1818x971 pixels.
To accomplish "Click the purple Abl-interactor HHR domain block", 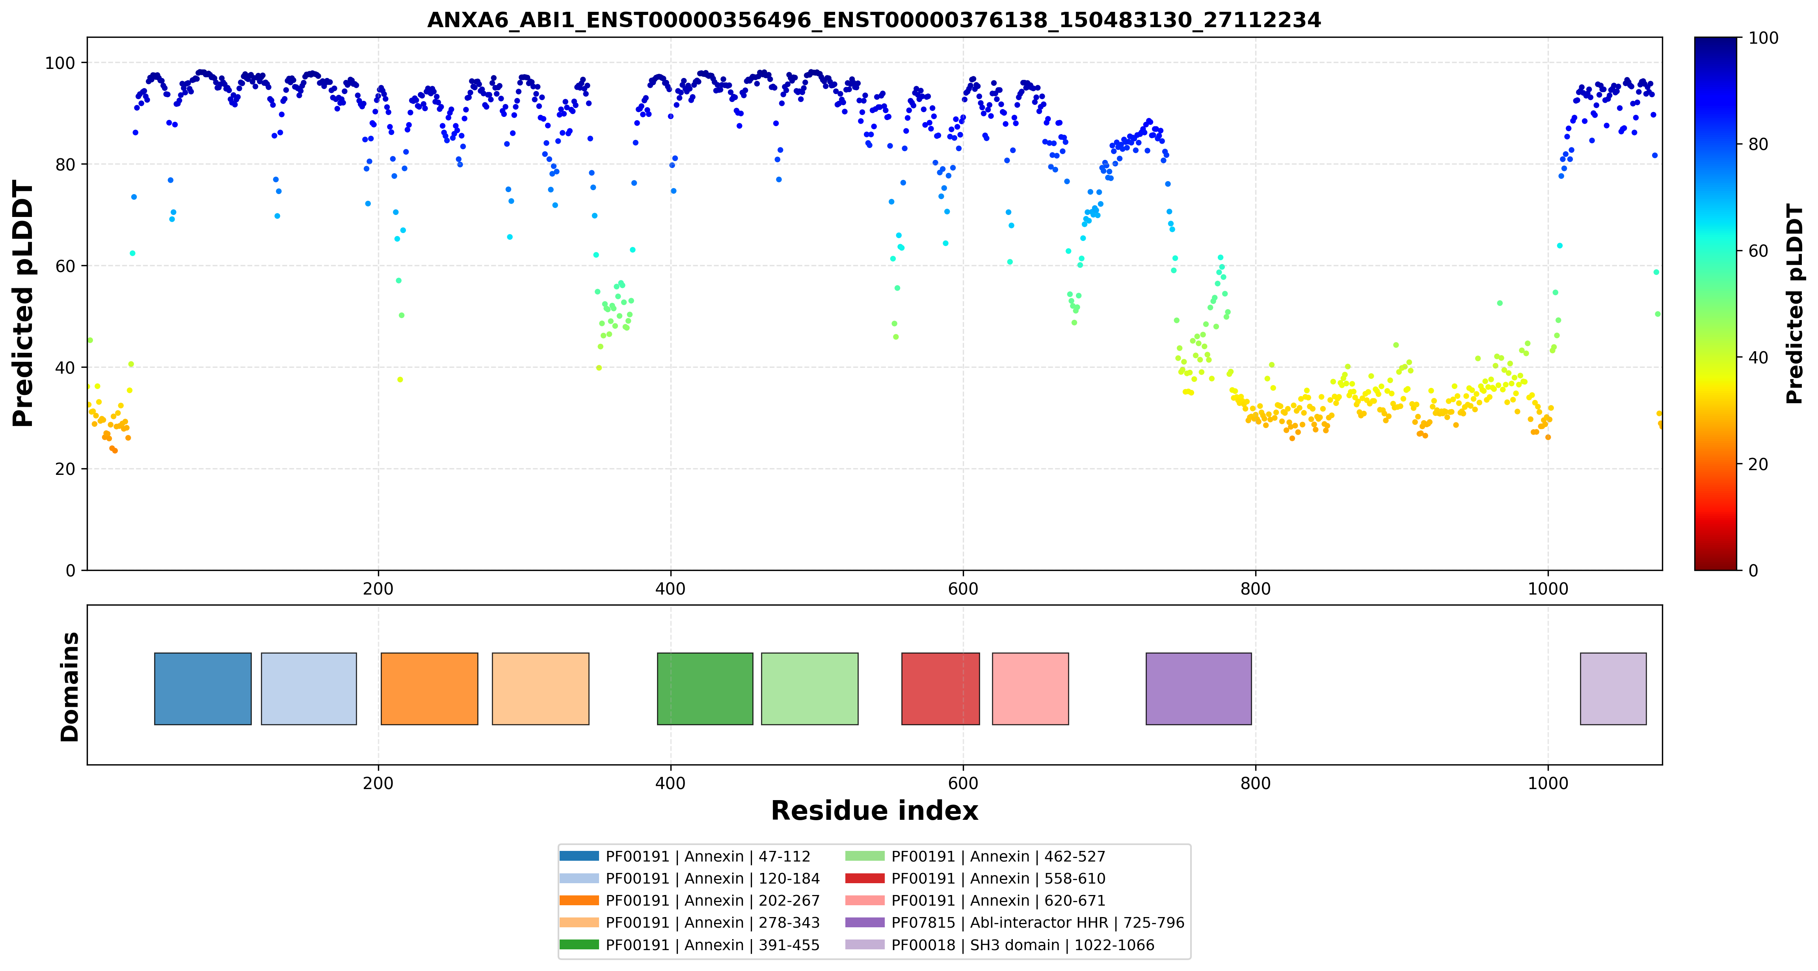I will (1198, 688).
